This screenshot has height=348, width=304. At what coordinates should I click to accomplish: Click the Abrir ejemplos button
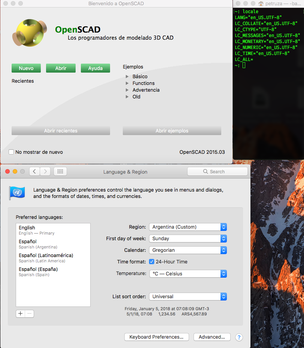point(172,131)
